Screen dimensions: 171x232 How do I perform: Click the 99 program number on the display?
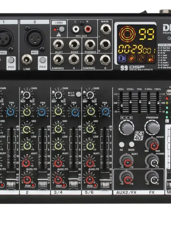click(x=146, y=34)
